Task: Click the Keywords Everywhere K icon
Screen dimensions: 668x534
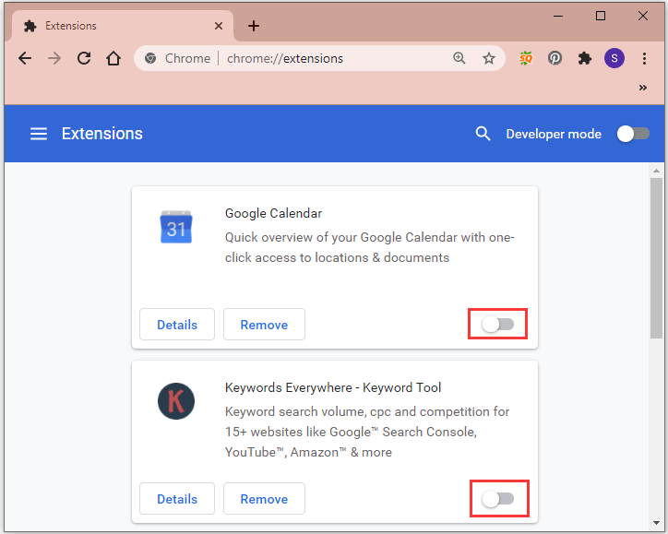Action: pos(176,401)
